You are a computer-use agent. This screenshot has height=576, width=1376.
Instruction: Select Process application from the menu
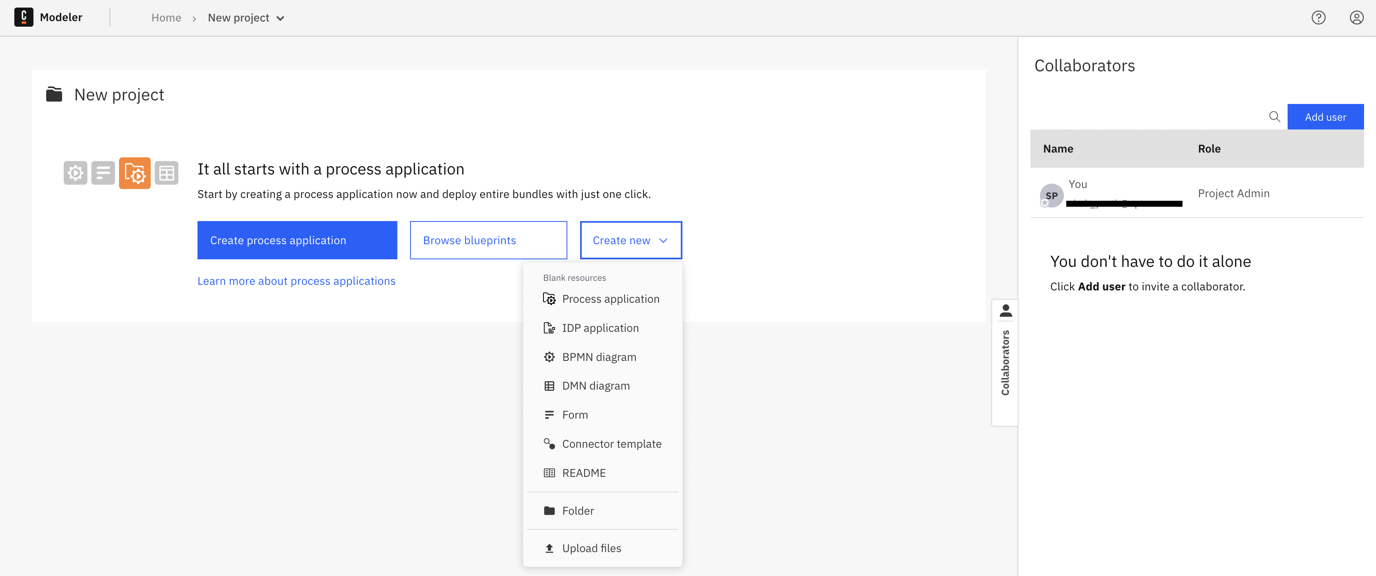pyautogui.click(x=602, y=299)
